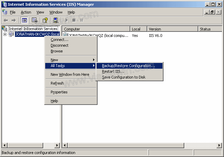
Task: Click the Start item play icon
Action: [66, 20]
